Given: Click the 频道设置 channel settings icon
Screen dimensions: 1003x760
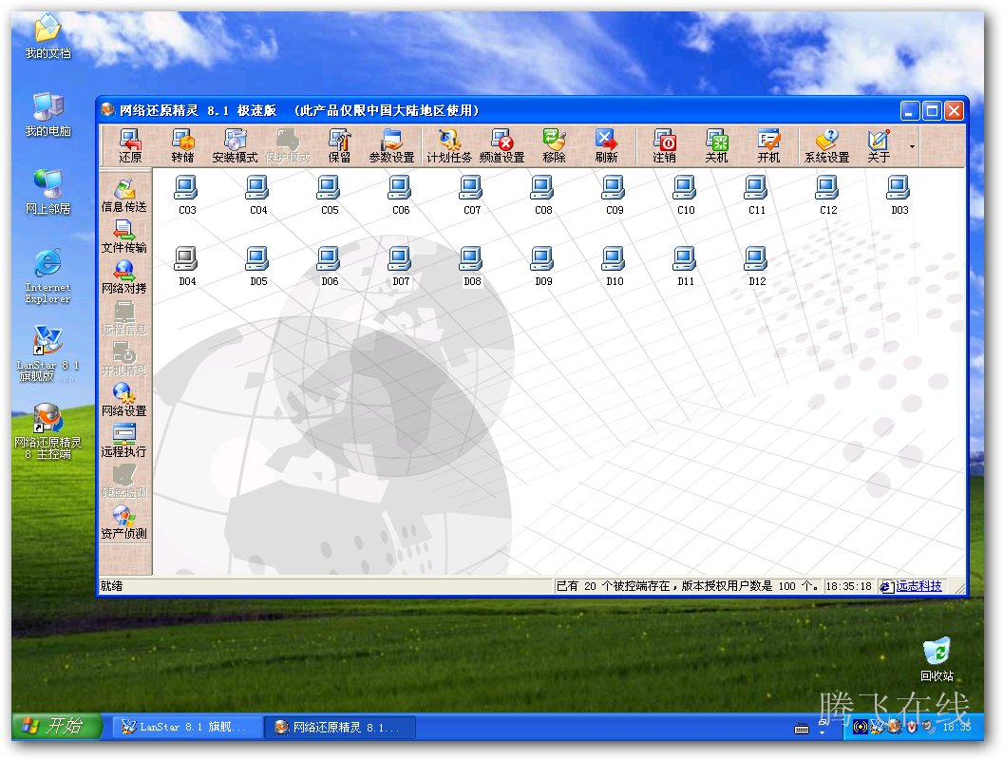Looking at the screenshot, I should pos(501,146).
